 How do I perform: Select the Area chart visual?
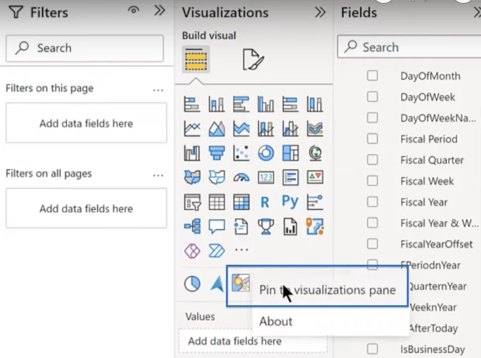point(216,129)
